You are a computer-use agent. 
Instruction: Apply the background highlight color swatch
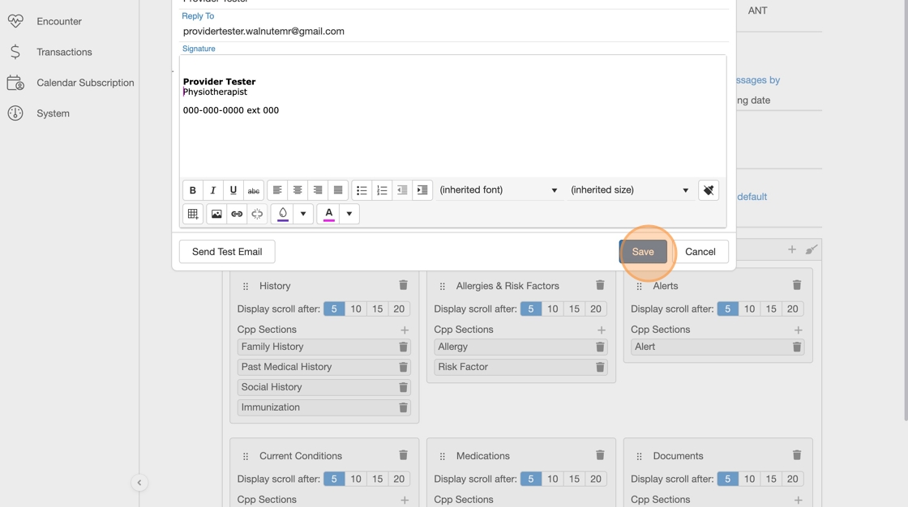pos(283,214)
